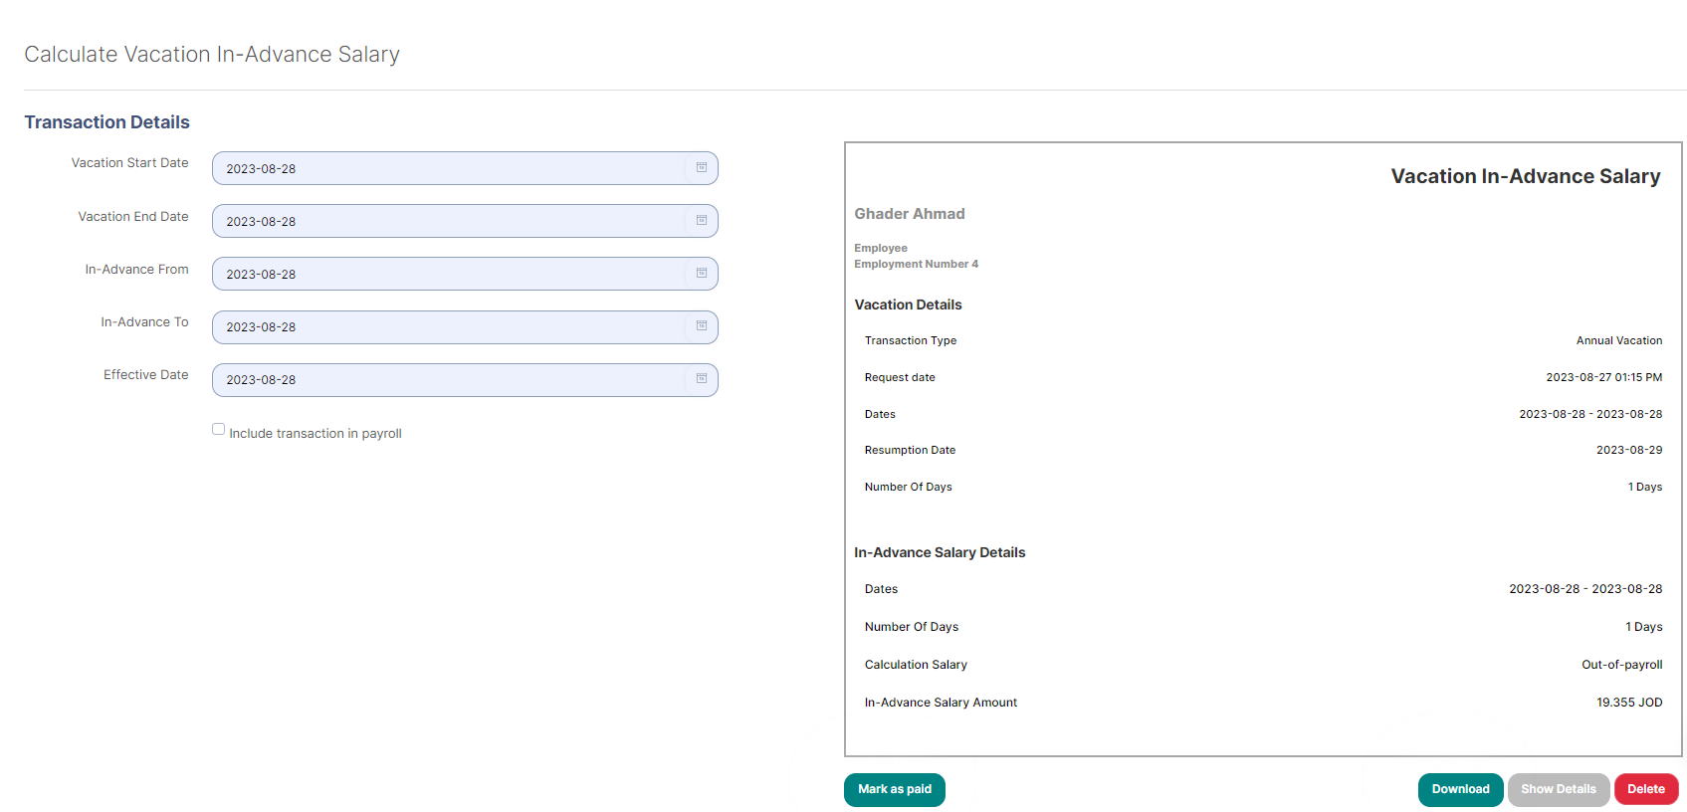Click the Include transaction in payroll label
This screenshot has height=812, width=1687.
[316, 434]
